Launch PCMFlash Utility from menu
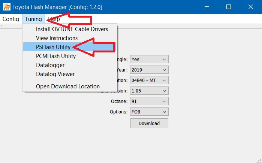The image size is (262, 164). (70, 56)
